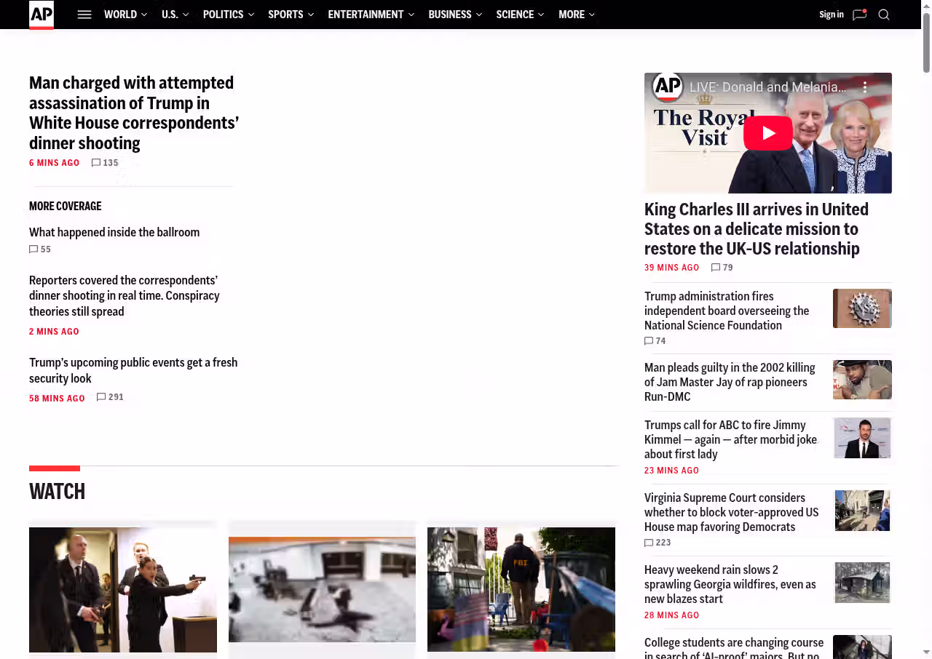Open the Sports menu section
The image size is (932, 659).
[291, 15]
